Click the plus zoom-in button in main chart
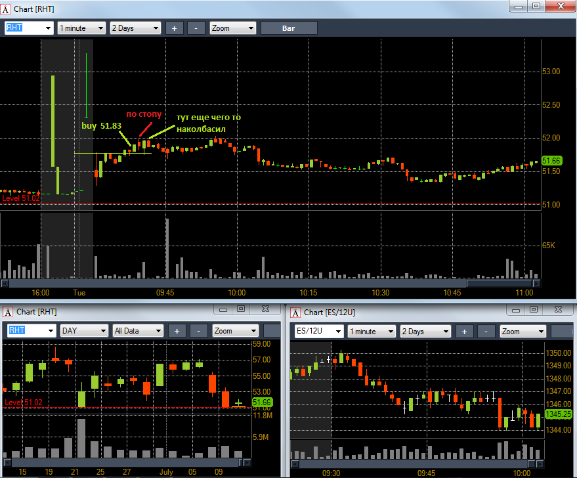Viewport: 577px width, 478px height. click(175, 28)
